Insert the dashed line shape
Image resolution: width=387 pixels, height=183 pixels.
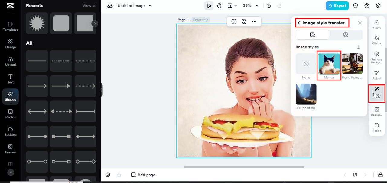point(61,61)
